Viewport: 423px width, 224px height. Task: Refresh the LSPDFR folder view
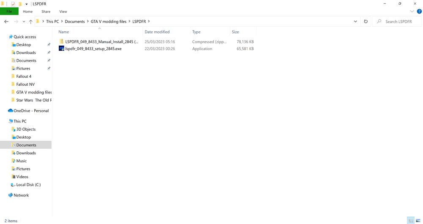365,22
